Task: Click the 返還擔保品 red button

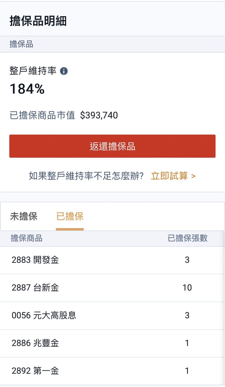Action: [112, 146]
